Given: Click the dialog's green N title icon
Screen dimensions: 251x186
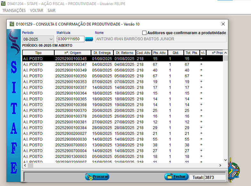Looking at the screenshot, I should (x=12, y=24).
